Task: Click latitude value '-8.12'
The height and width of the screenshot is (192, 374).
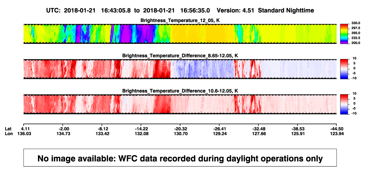Action: click(x=103, y=129)
